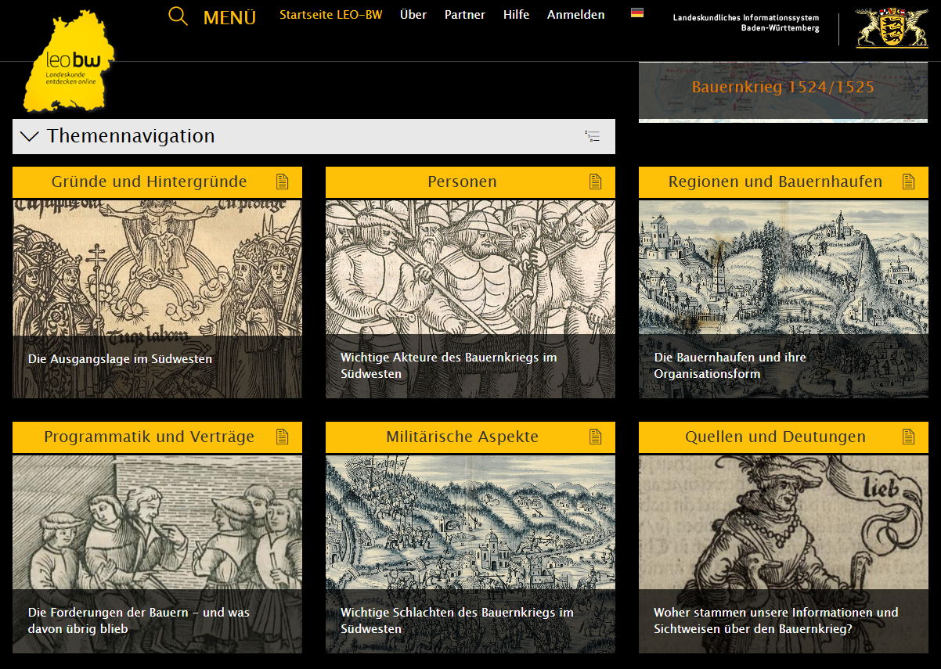Click caption Wichtige Schlachten des Bauernkriegs

click(457, 620)
